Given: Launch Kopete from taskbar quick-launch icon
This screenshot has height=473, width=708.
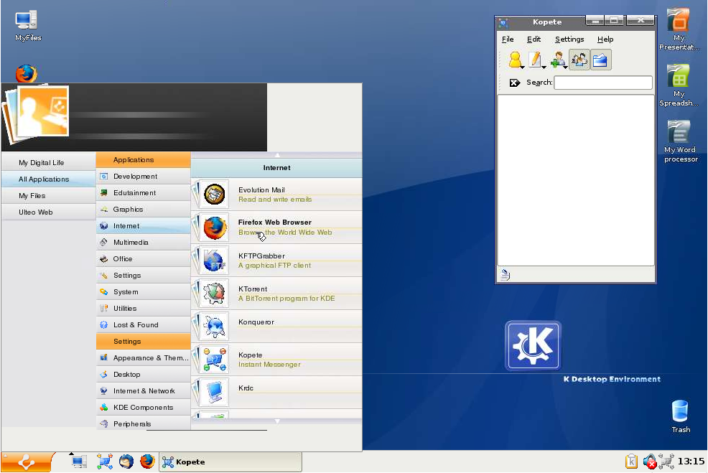Looking at the screenshot, I should (x=105, y=462).
